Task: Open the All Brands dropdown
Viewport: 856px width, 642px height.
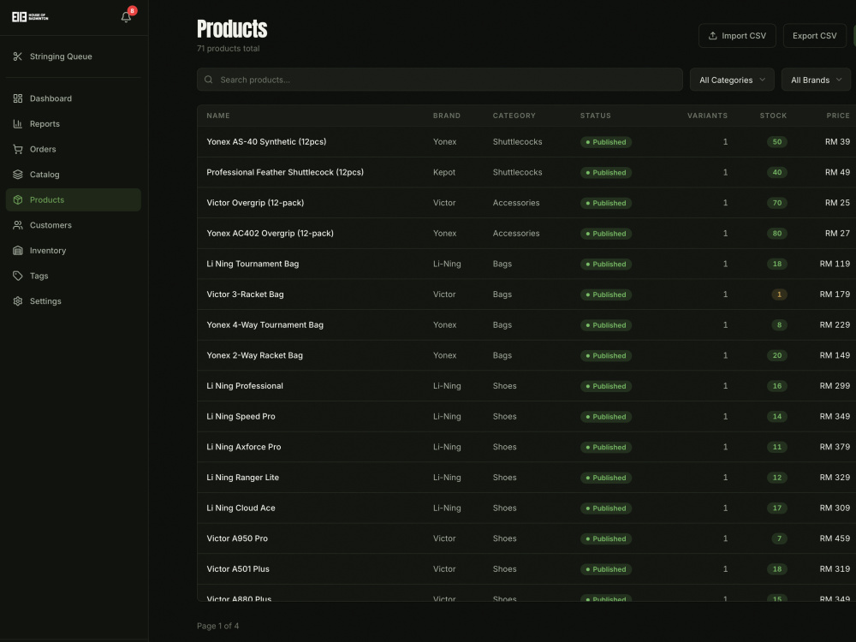Action: (x=816, y=80)
